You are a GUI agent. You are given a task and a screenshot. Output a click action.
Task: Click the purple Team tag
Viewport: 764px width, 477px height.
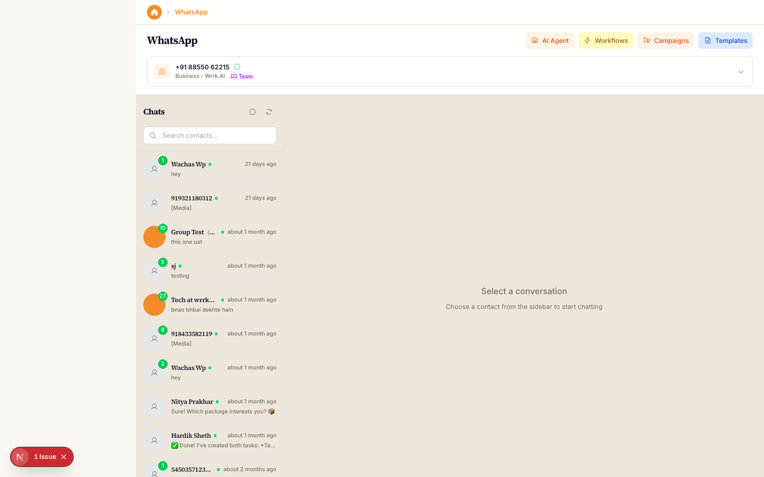(242, 76)
